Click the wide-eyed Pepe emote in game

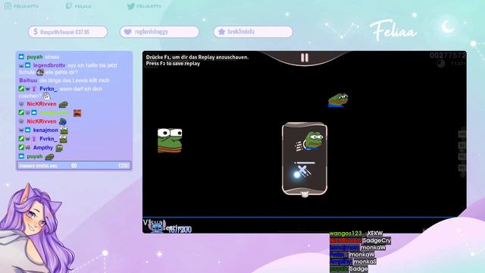pos(170,140)
